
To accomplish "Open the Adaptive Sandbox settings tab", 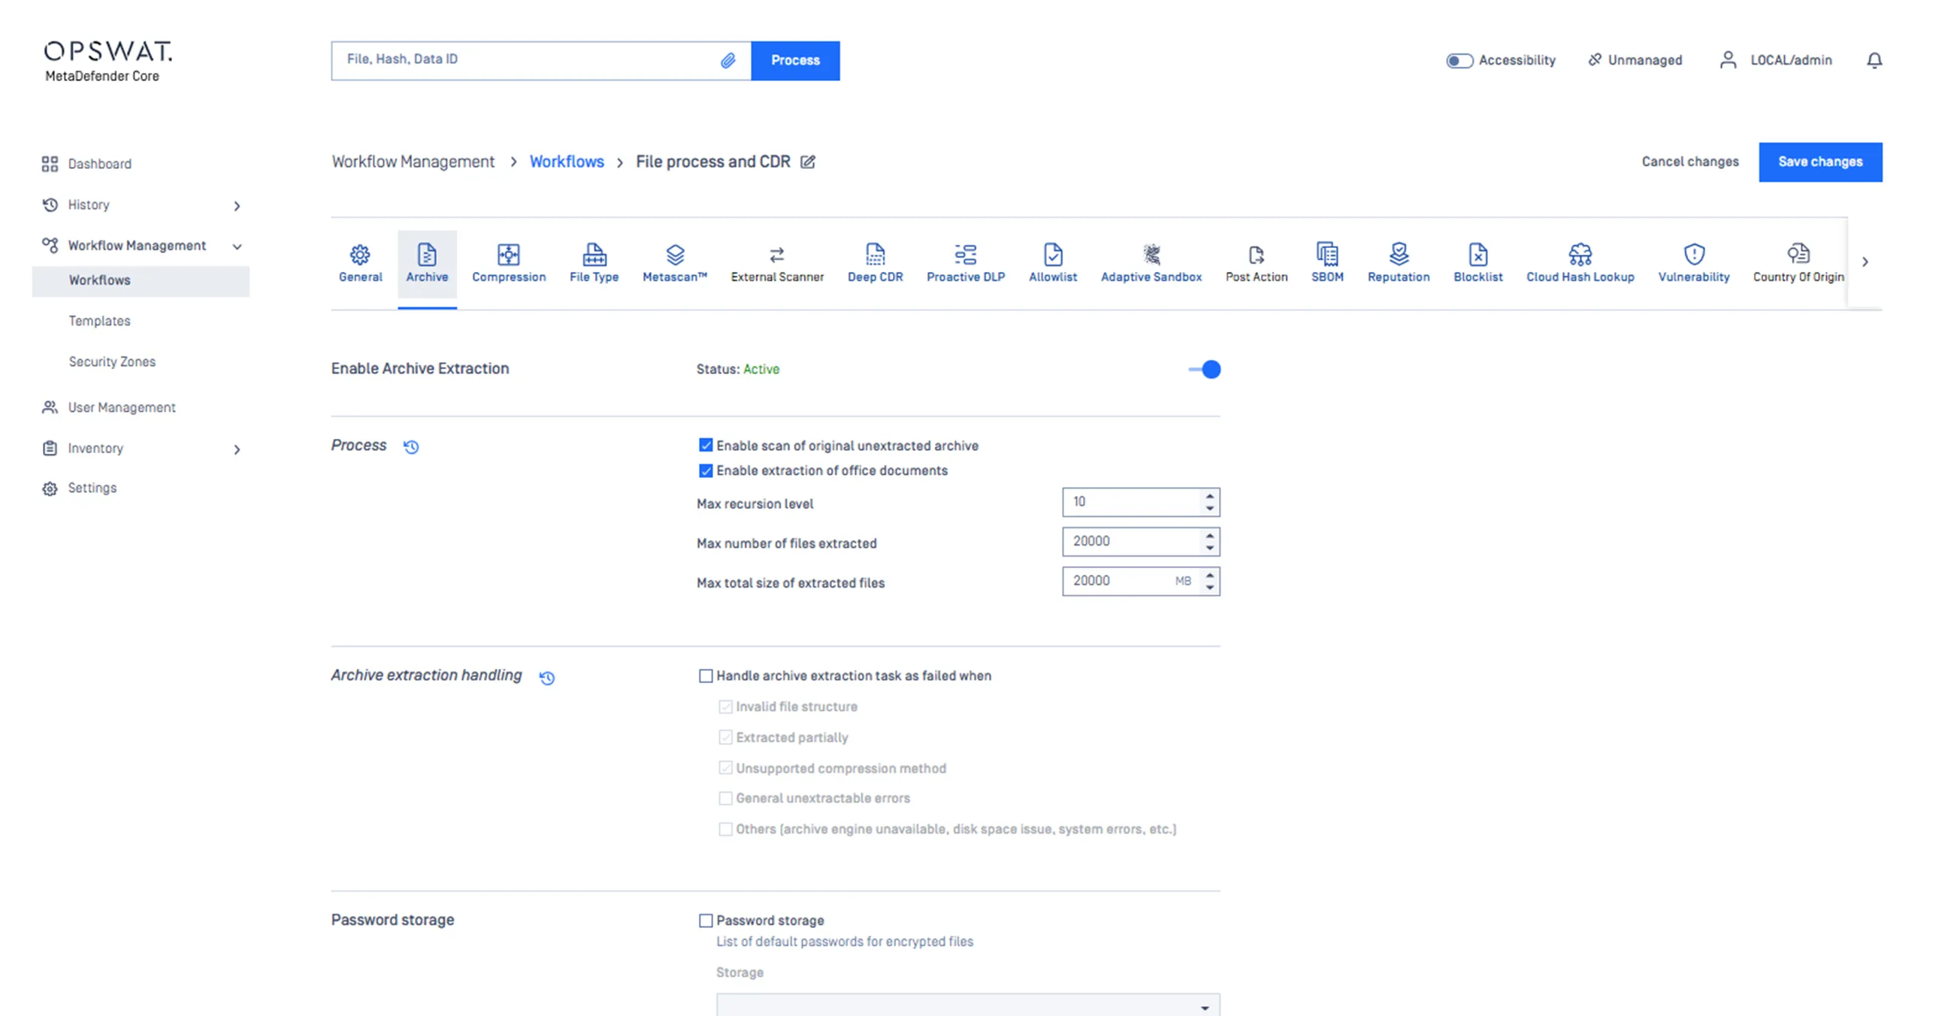I will pos(1151,262).
